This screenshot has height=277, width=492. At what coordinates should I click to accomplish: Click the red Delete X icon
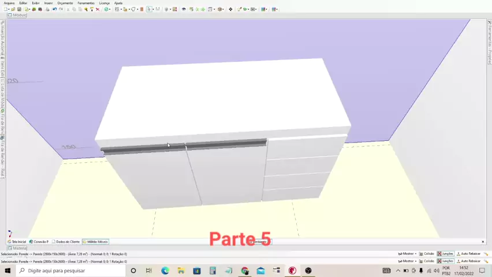[x=97, y=9]
